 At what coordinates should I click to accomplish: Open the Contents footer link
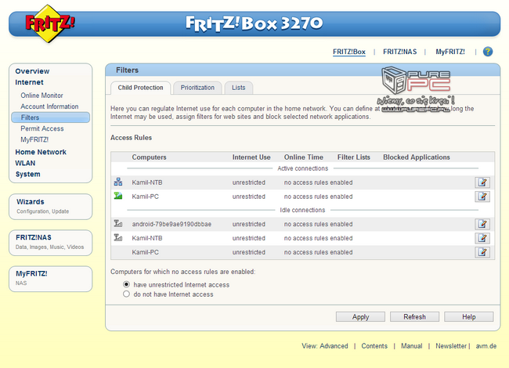pos(374,346)
